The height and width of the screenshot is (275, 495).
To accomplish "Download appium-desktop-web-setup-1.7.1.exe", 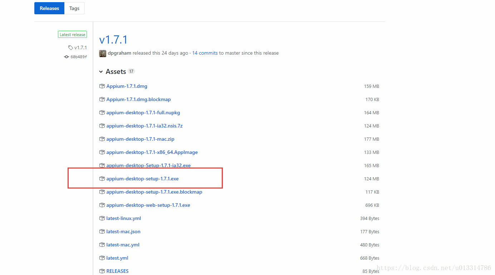I will click(148, 205).
